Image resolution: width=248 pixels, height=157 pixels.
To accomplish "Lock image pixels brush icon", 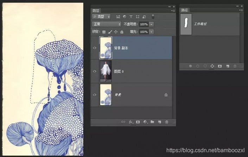I will coord(110,32).
